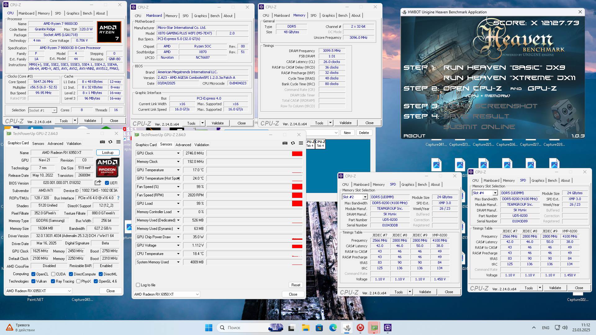The width and height of the screenshot is (596, 335).
Task: Click the New button beside Delete
Action: 347,133
